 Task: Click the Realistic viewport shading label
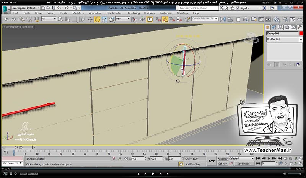point(28,27)
